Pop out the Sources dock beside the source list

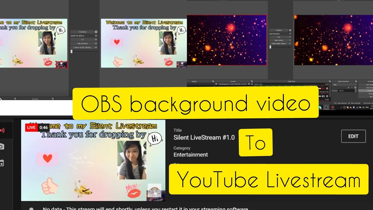click(252, 81)
